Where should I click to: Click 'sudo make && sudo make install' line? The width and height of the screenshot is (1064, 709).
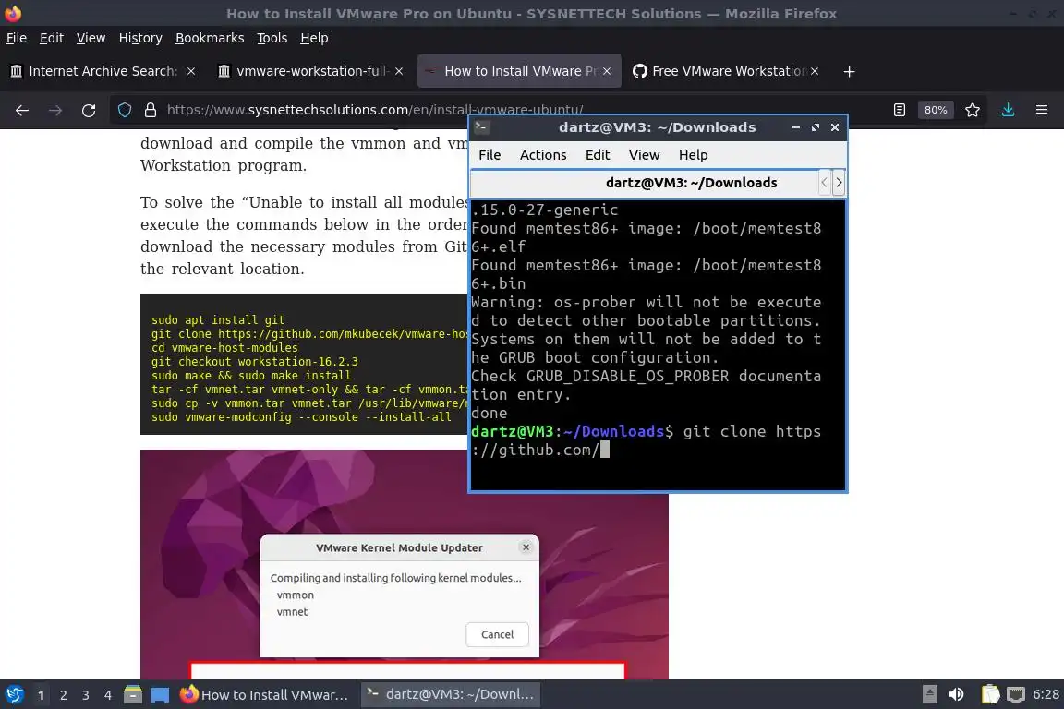coord(251,375)
